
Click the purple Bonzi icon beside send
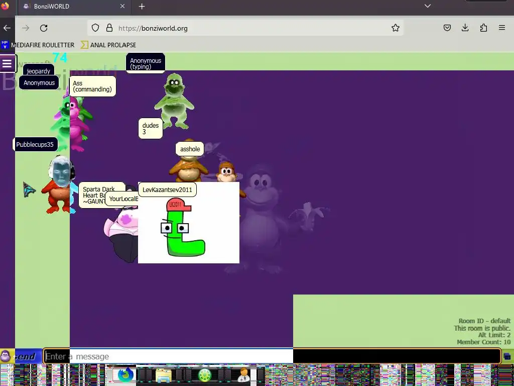point(6,356)
